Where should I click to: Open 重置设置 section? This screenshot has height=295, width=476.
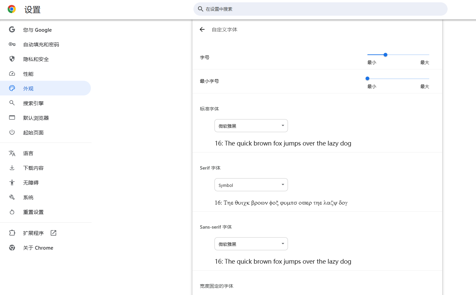[45, 212]
